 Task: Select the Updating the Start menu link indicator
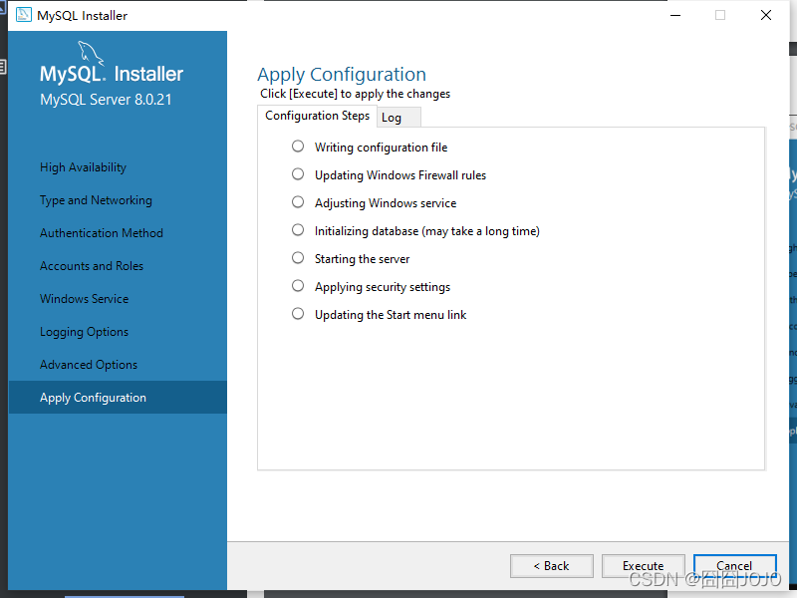coord(298,314)
